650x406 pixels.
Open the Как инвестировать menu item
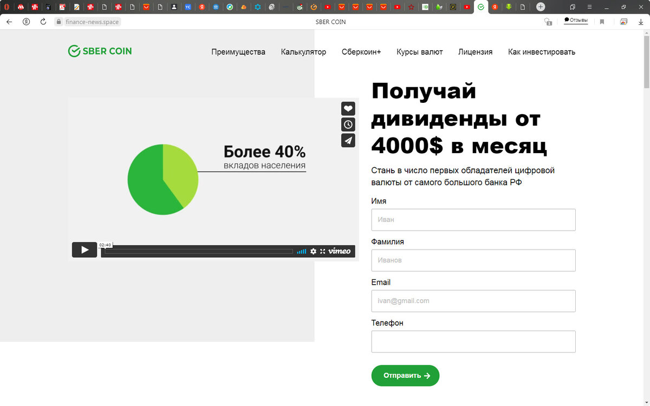[542, 52]
